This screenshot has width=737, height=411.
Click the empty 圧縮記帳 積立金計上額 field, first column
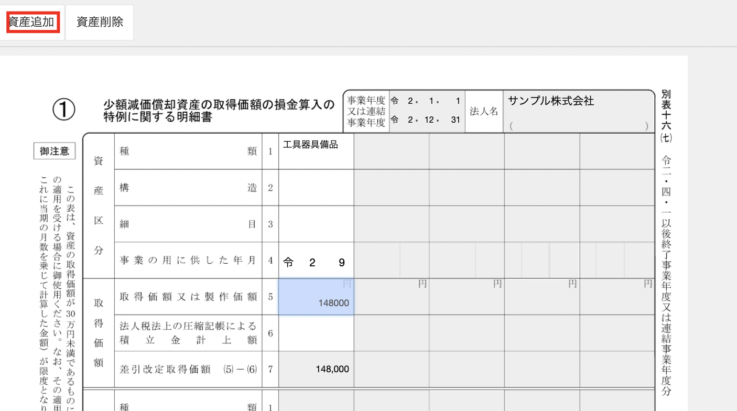pos(316,333)
